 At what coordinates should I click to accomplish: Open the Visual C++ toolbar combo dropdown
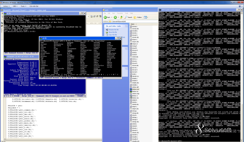(x=88, y=16)
